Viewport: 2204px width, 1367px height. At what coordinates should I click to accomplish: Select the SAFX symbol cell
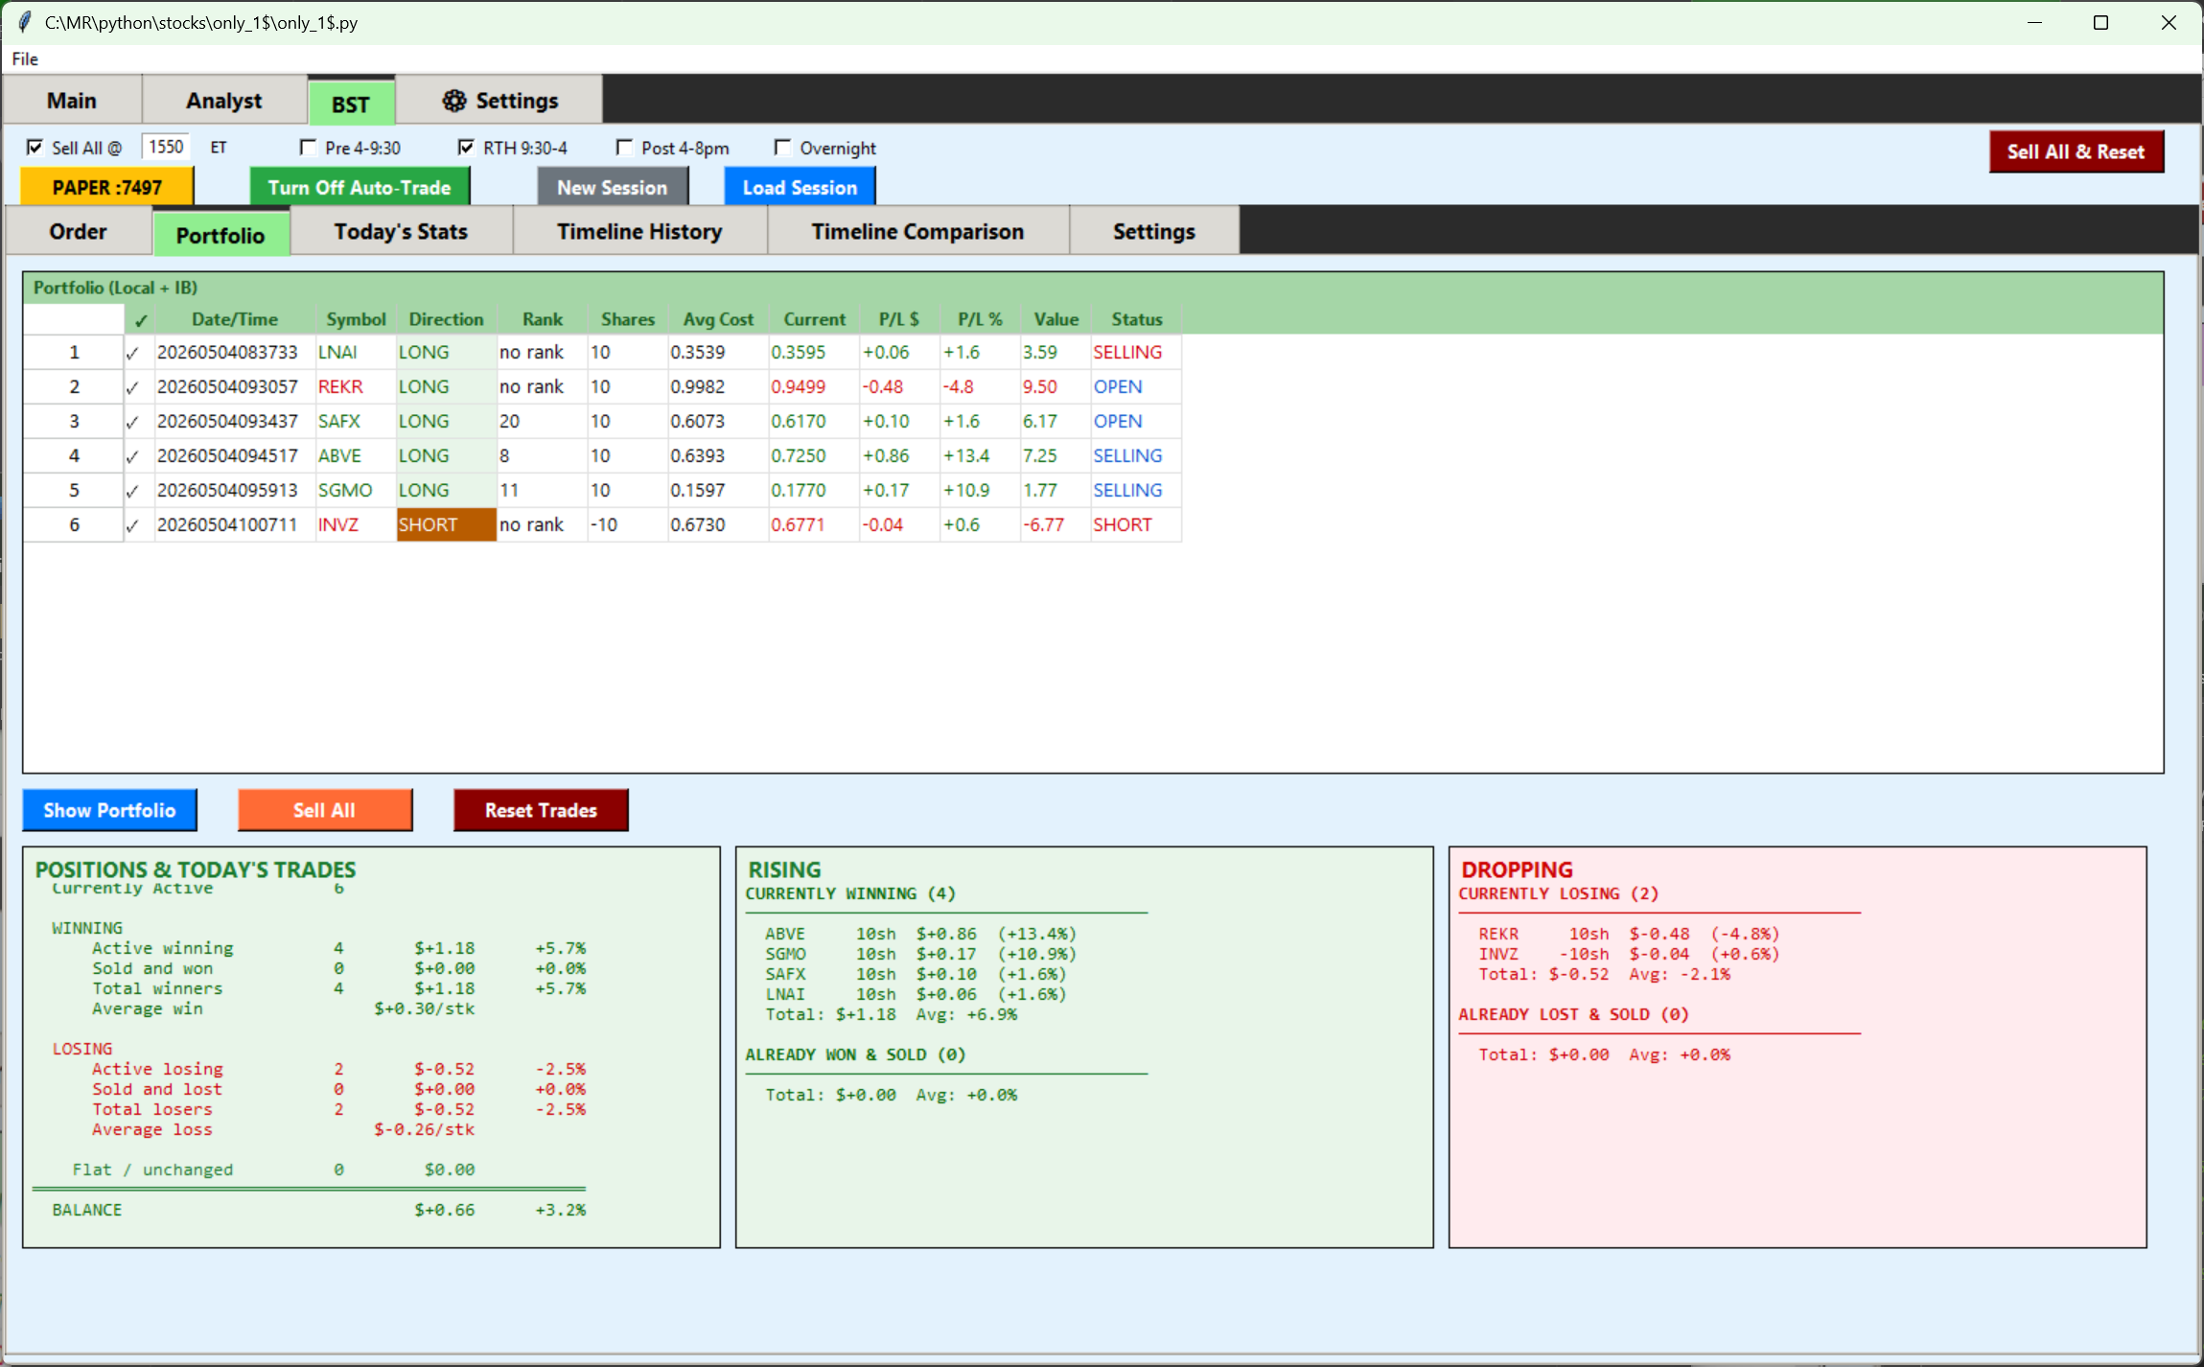point(356,422)
